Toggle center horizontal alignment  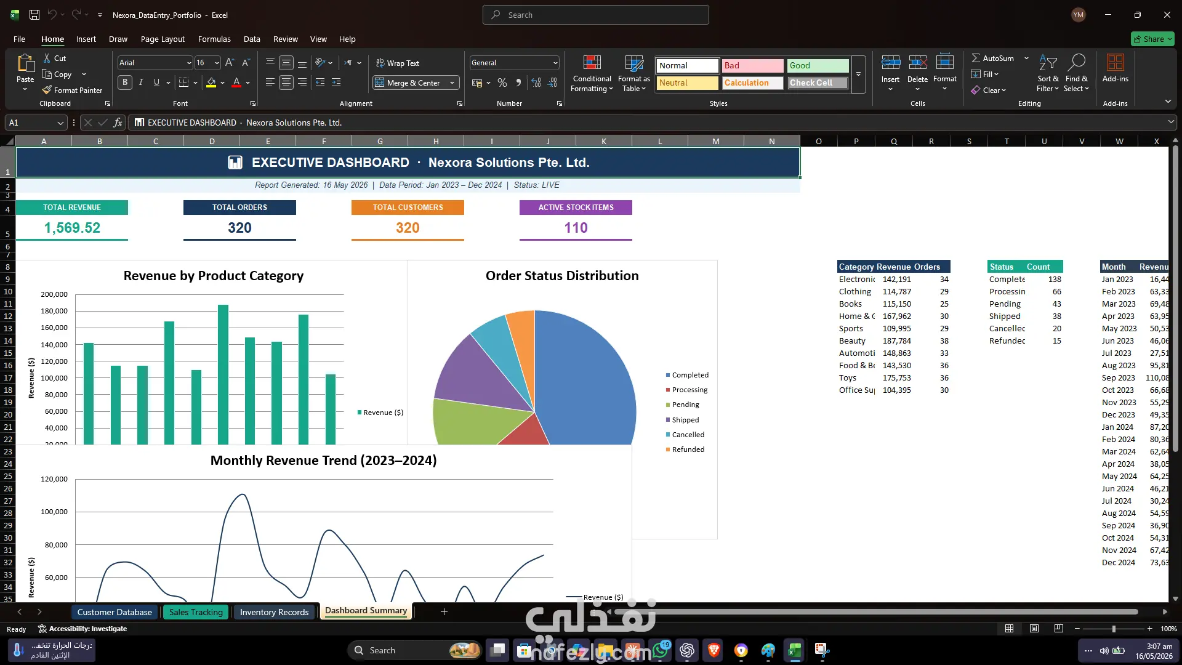[286, 82]
